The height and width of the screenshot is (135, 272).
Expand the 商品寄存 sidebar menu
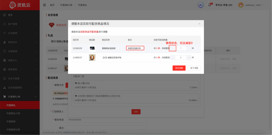[x=20, y=69]
